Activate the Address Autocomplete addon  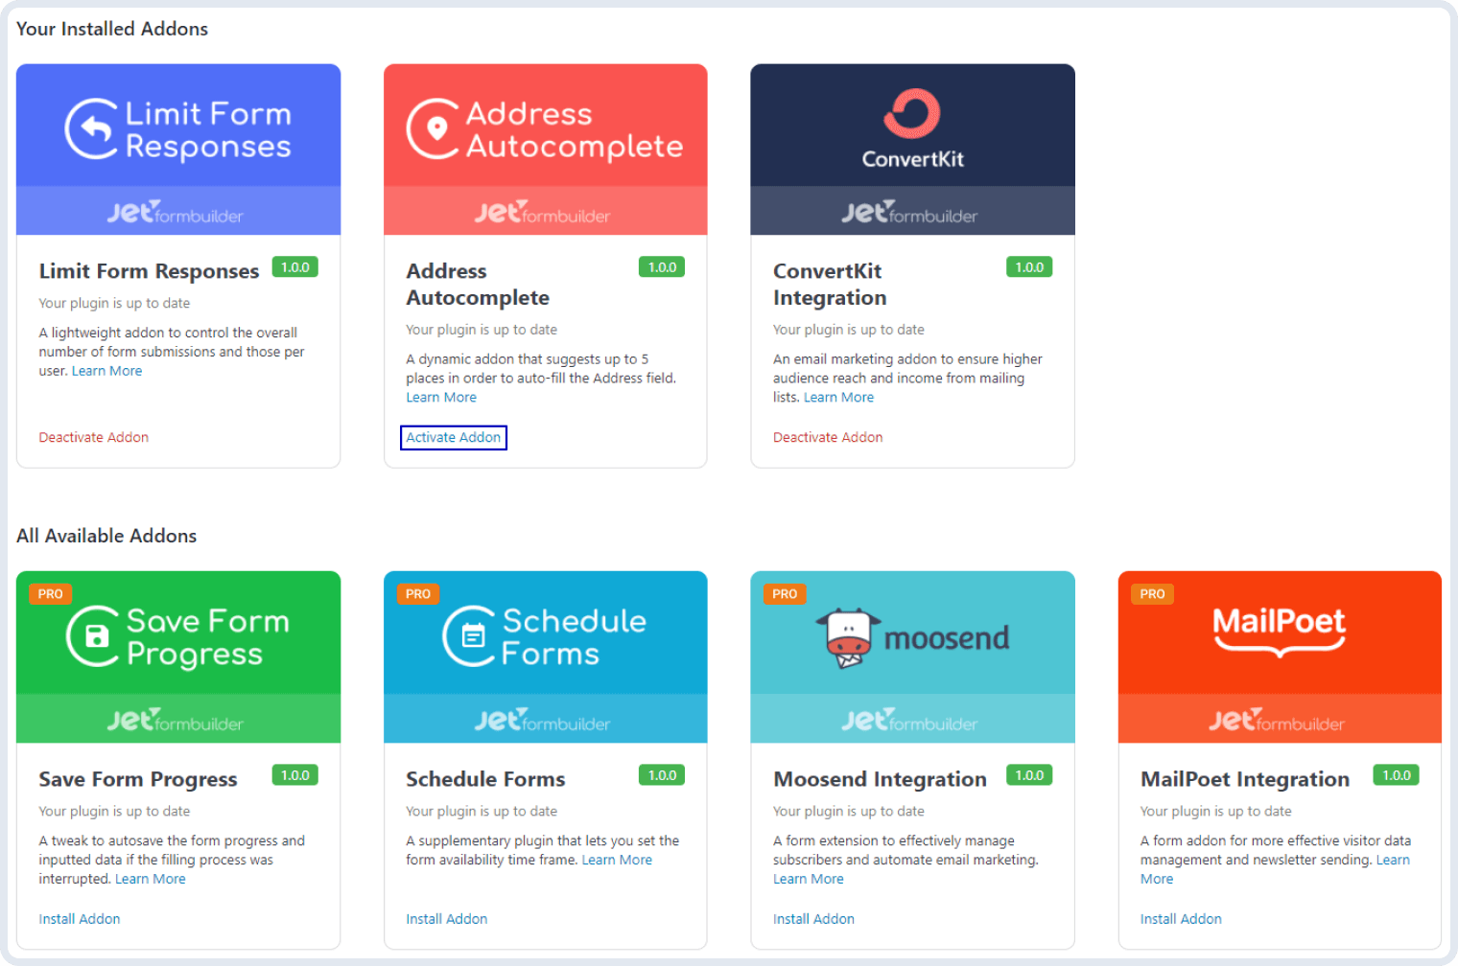point(453,438)
